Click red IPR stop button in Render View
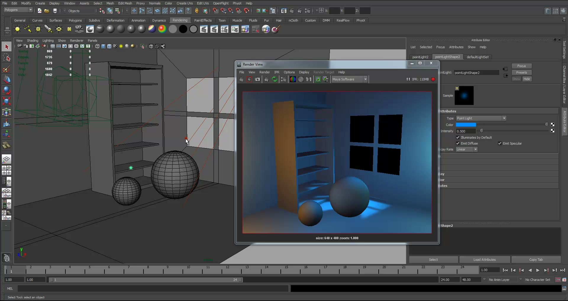The height and width of the screenshot is (301, 568). click(433, 79)
